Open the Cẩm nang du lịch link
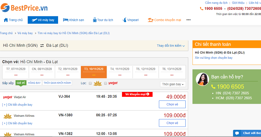The width and height of the screenshot is (261, 137). coord(216,3)
